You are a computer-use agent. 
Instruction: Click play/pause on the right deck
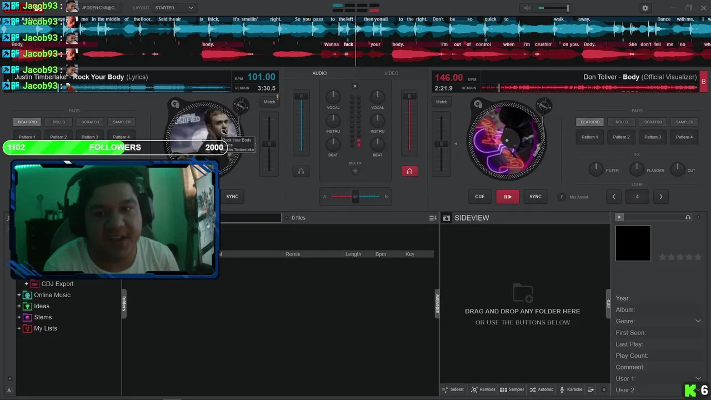click(x=508, y=197)
